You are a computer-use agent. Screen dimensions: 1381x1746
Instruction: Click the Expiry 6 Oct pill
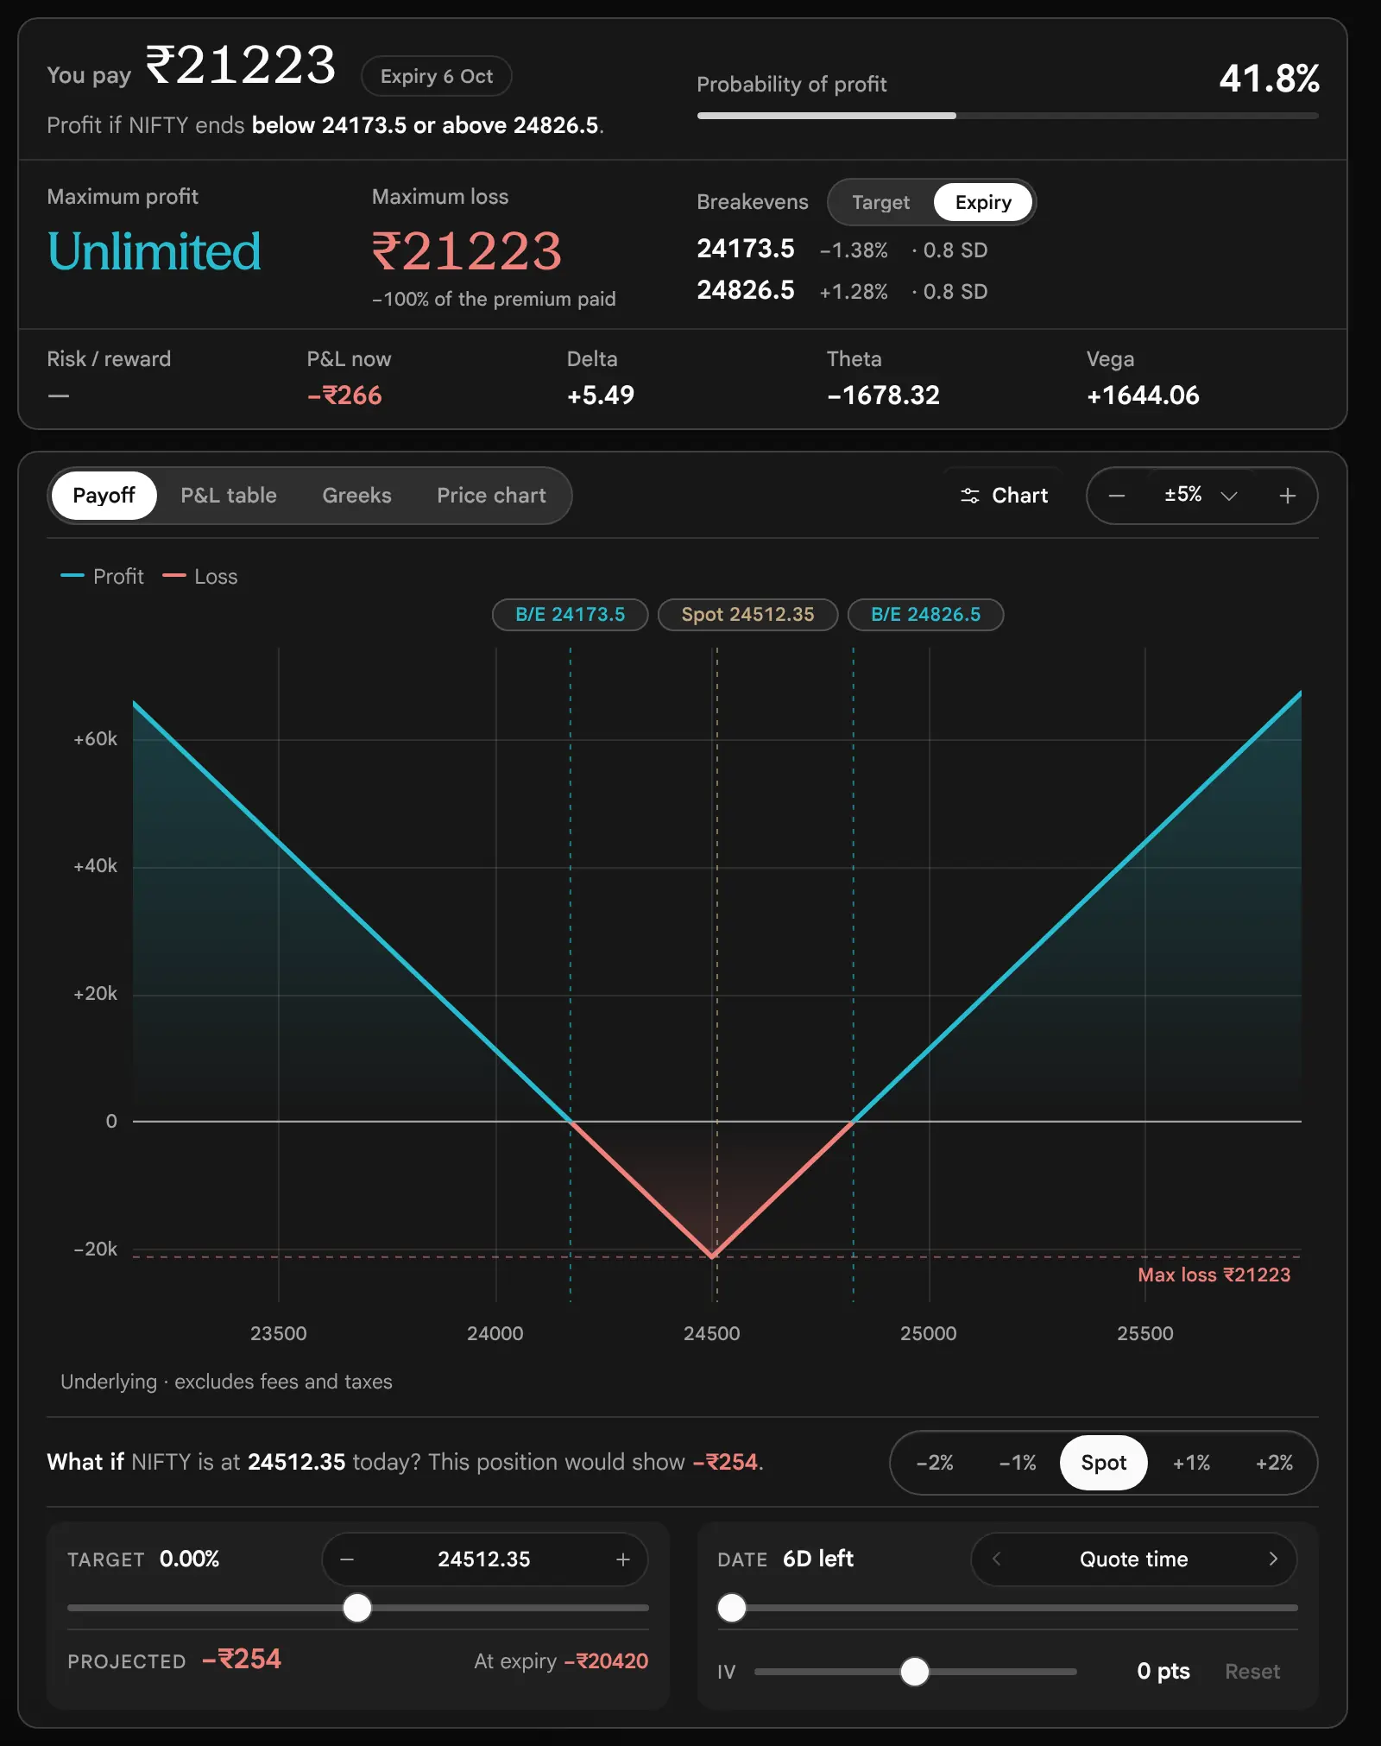point(437,76)
